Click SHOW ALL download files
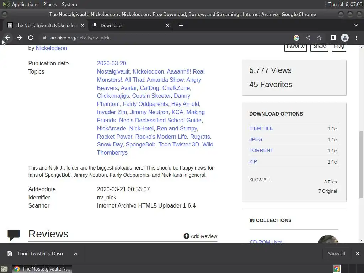 point(260,180)
